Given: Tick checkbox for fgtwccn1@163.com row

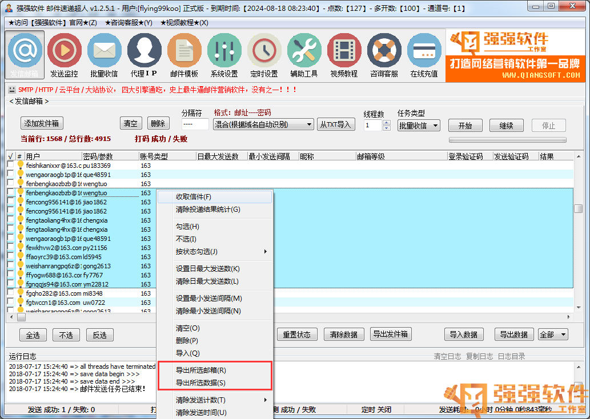Looking at the screenshot, I should click(10, 301).
